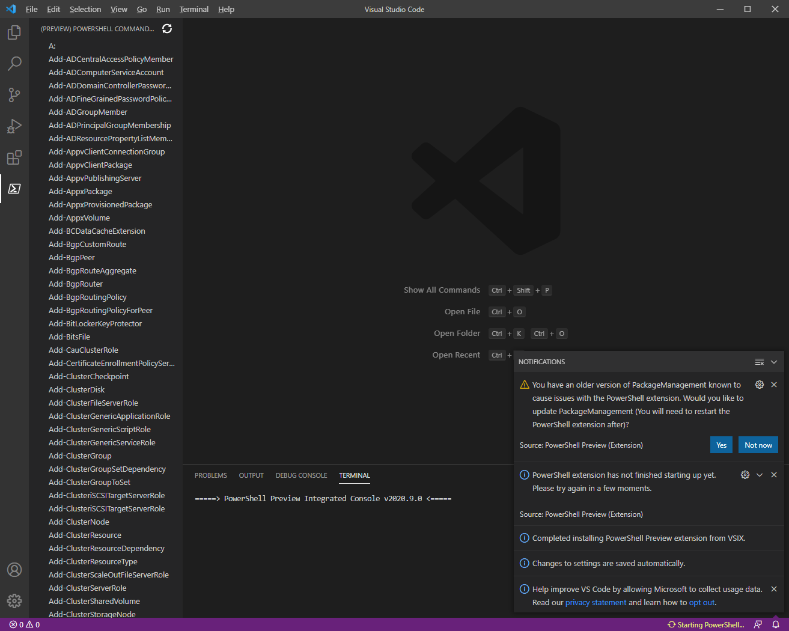The height and width of the screenshot is (631, 789).
Task: Open the Edit menu
Action: (x=53, y=9)
